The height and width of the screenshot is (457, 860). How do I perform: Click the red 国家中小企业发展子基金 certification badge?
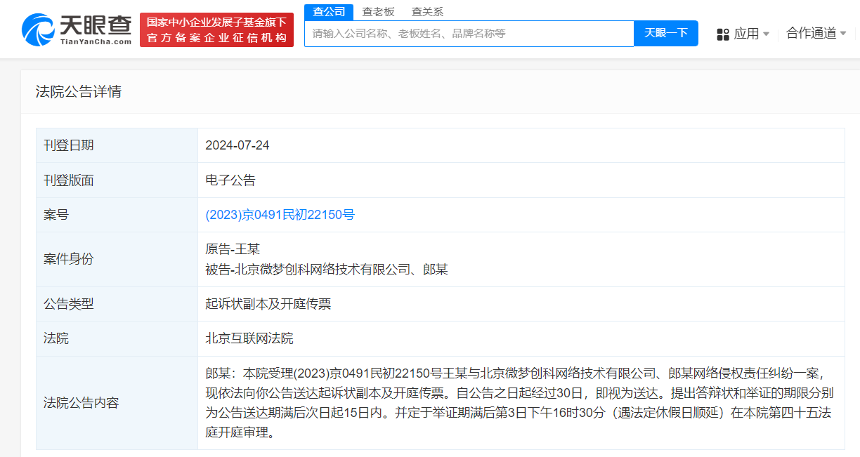coord(216,29)
